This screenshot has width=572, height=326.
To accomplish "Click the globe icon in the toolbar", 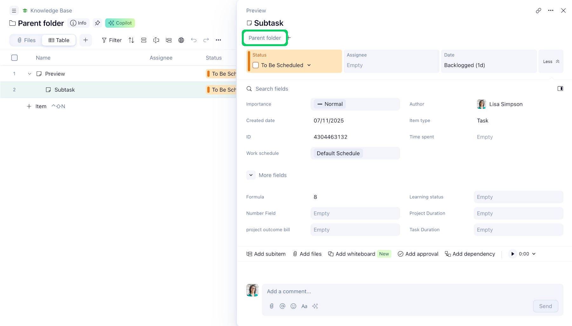I will click(181, 40).
